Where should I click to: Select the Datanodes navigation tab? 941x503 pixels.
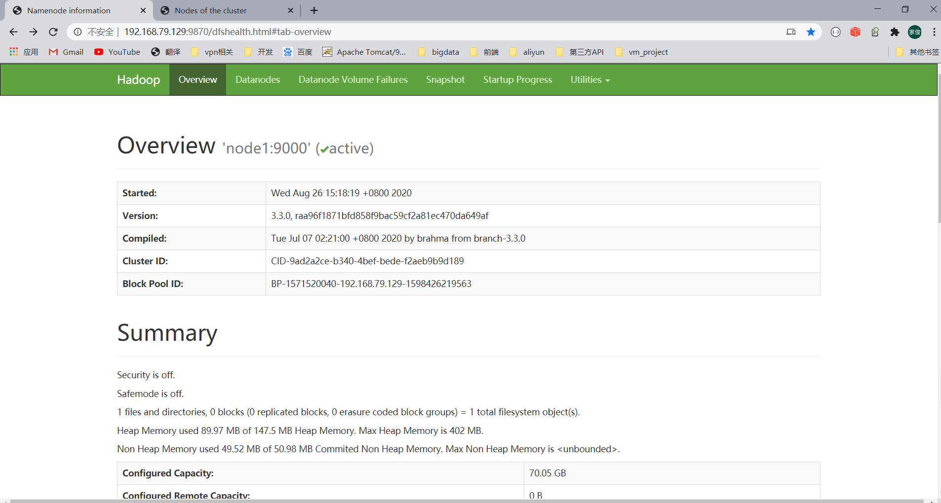pos(258,79)
